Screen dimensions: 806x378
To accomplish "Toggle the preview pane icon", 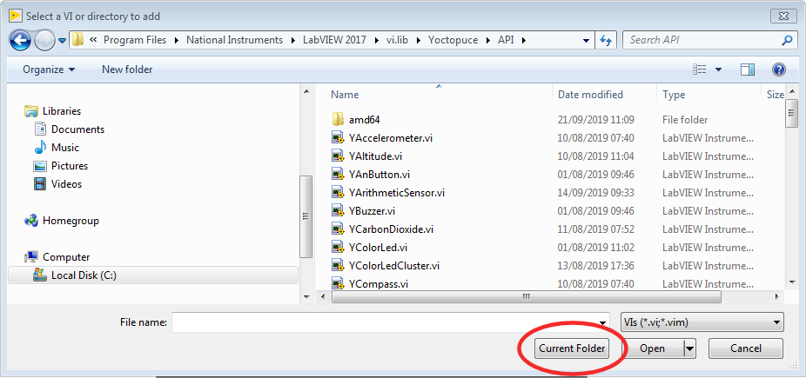I will coord(747,70).
